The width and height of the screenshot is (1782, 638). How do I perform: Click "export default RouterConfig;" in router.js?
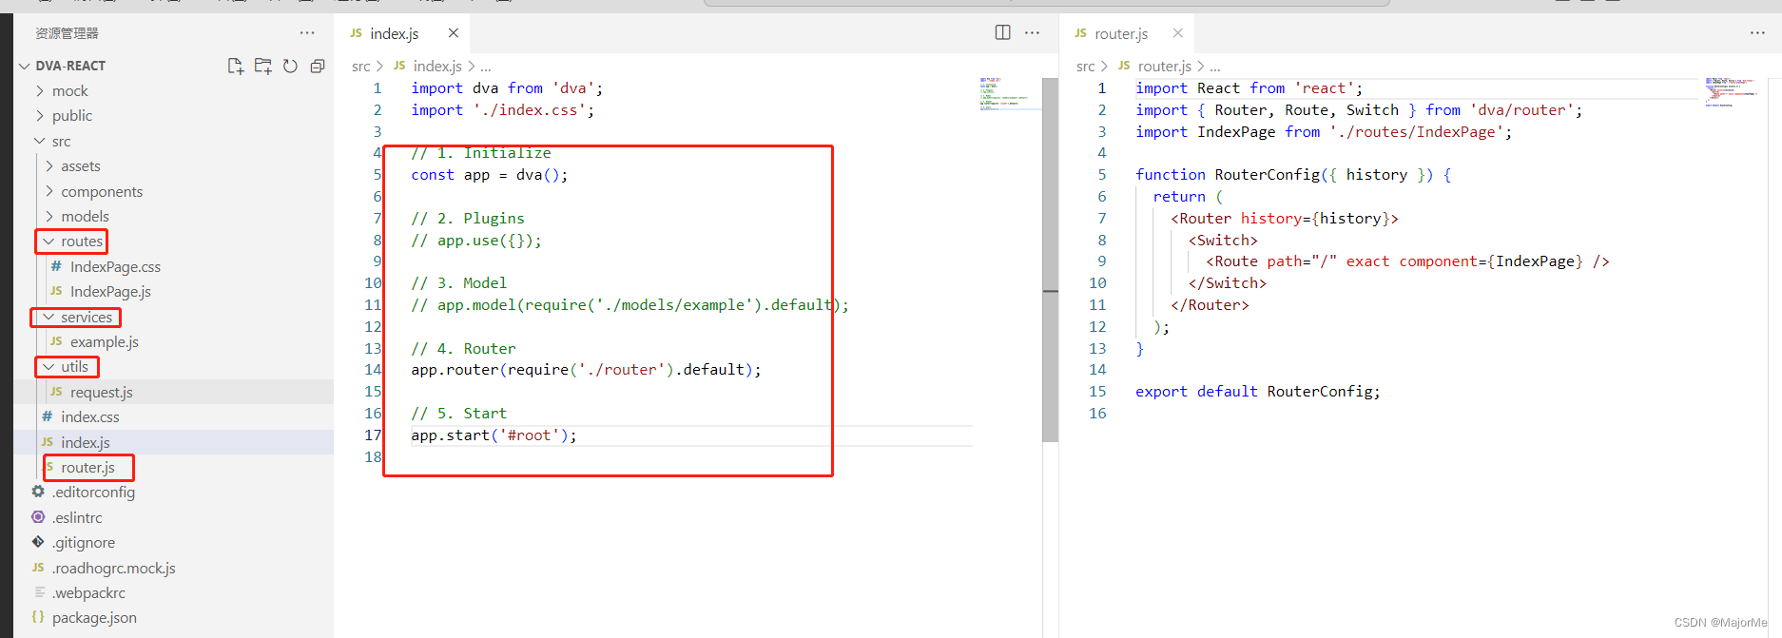1257,391
